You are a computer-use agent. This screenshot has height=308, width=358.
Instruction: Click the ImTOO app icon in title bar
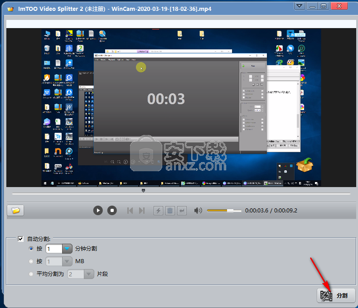(x=10, y=9)
